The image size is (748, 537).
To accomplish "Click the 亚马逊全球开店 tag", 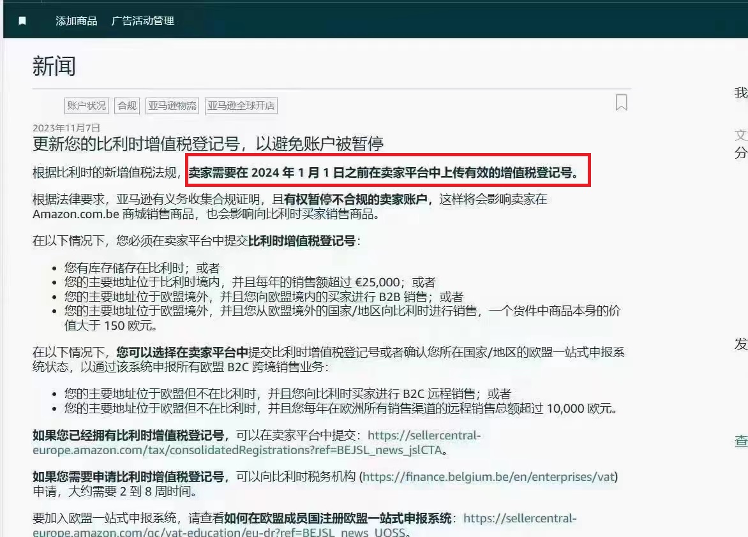I will [x=241, y=106].
